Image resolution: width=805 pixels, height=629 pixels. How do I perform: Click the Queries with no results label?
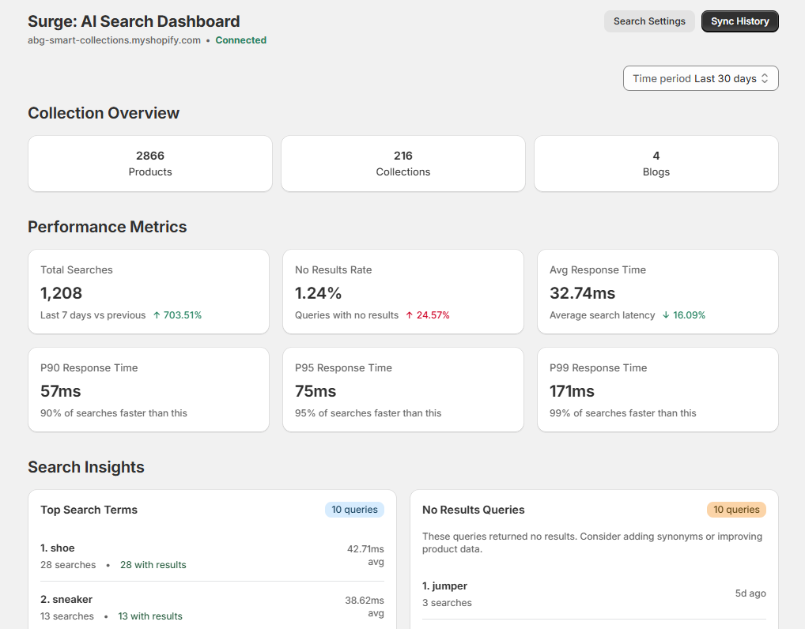pyautogui.click(x=346, y=315)
